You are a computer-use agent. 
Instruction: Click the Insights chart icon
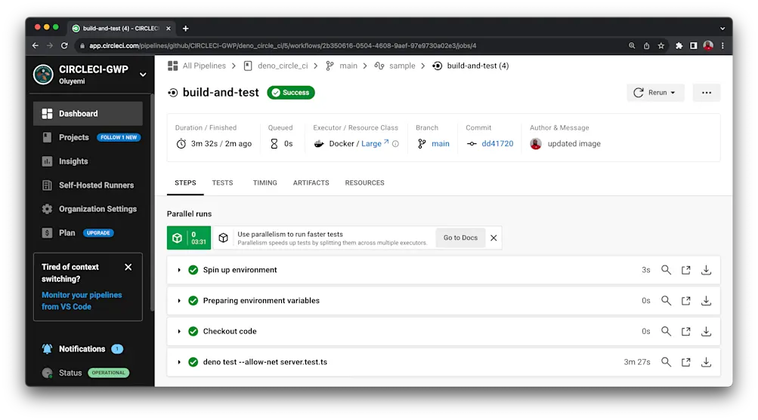[x=47, y=161]
